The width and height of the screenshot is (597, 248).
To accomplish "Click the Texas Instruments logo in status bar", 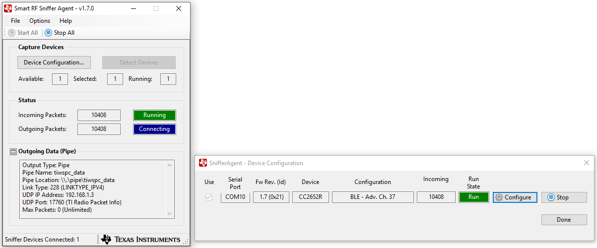I will (x=140, y=240).
